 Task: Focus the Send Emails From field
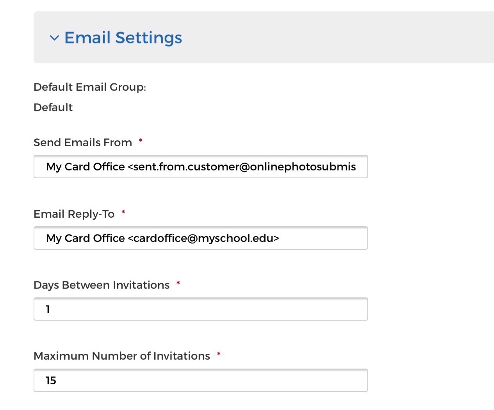(x=201, y=167)
